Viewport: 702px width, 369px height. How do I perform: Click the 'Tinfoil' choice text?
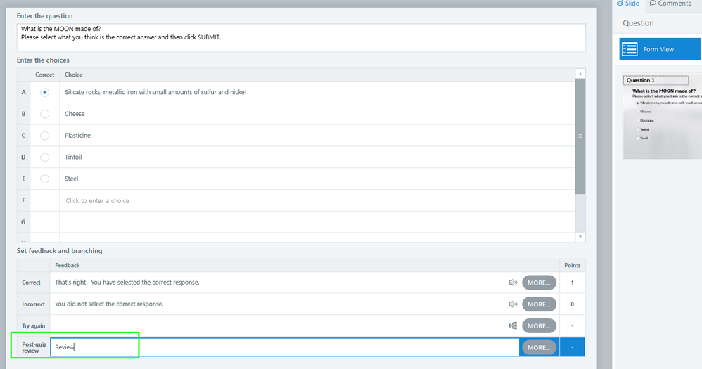coord(73,157)
